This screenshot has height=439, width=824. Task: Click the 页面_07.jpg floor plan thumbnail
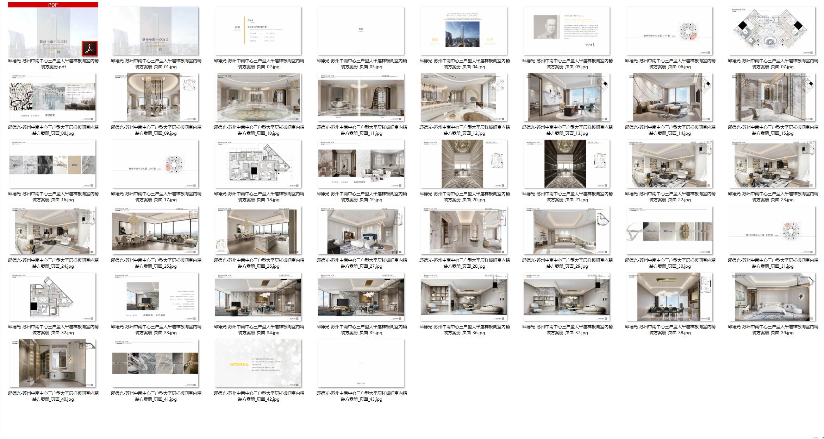click(x=772, y=31)
